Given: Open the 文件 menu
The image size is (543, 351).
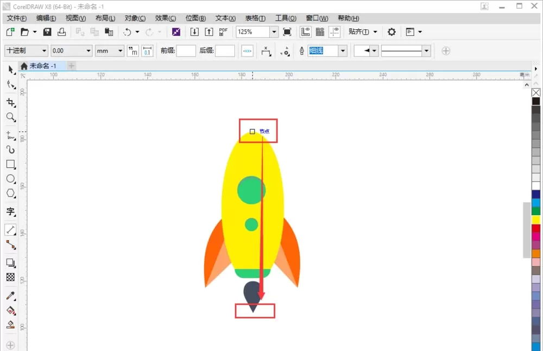Looking at the screenshot, I should pyautogui.click(x=17, y=18).
